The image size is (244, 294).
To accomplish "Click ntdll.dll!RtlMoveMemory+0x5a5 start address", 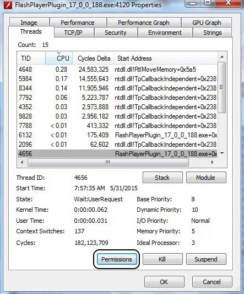I will pos(155,70).
